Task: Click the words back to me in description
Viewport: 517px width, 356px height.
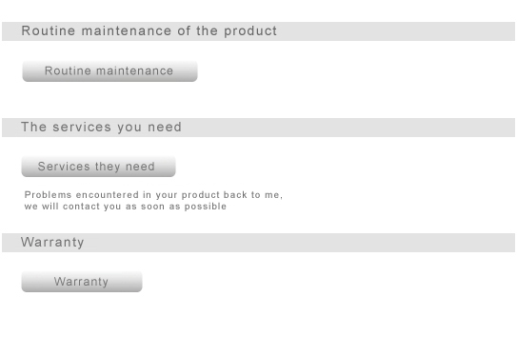Action: [252, 195]
